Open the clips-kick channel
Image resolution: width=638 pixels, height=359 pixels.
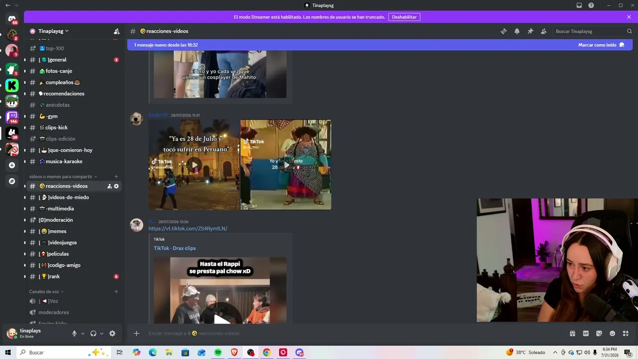pyautogui.click(x=74, y=128)
